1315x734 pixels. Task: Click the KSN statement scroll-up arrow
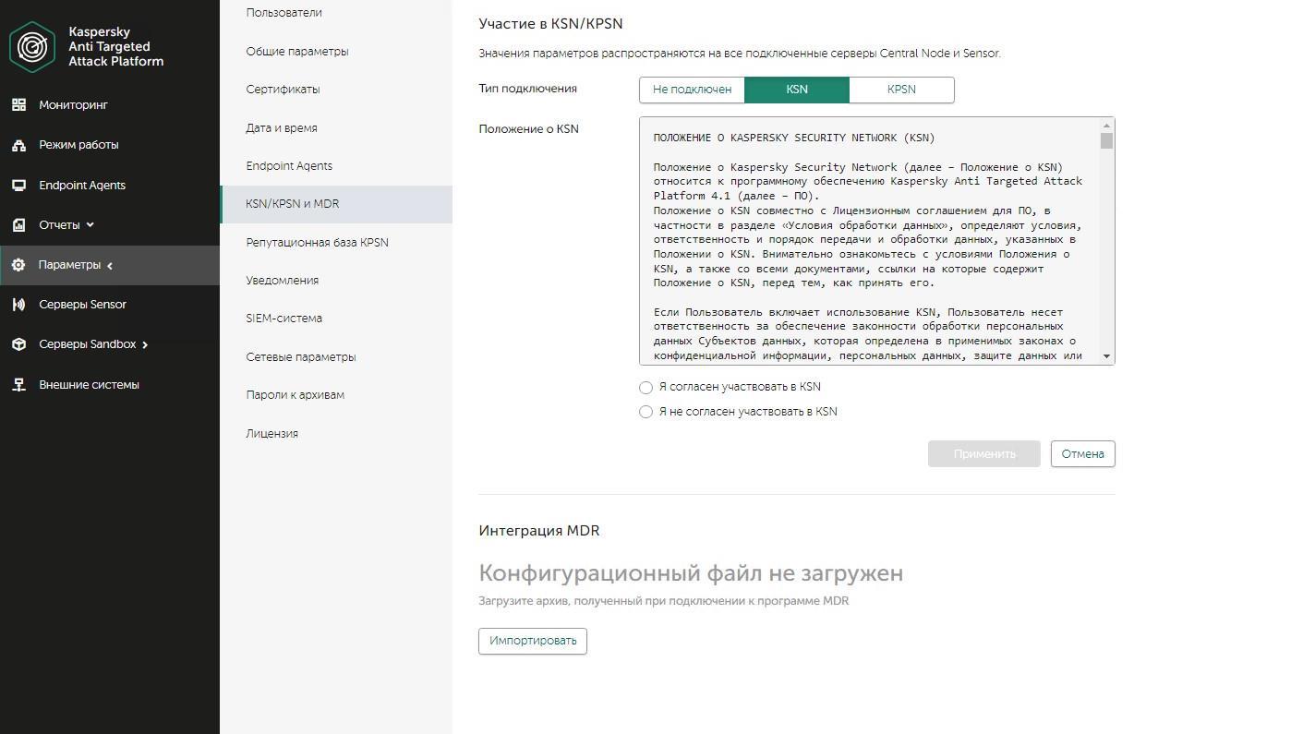(x=1107, y=125)
